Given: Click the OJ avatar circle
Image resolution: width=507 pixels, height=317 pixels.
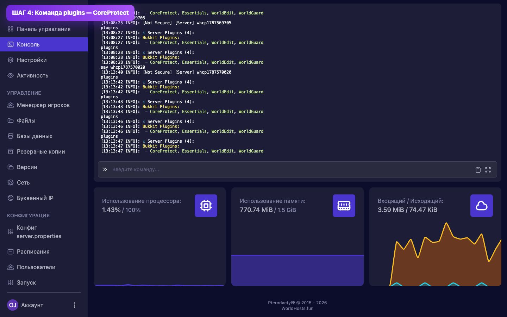Looking at the screenshot, I should click(x=13, y=305).
